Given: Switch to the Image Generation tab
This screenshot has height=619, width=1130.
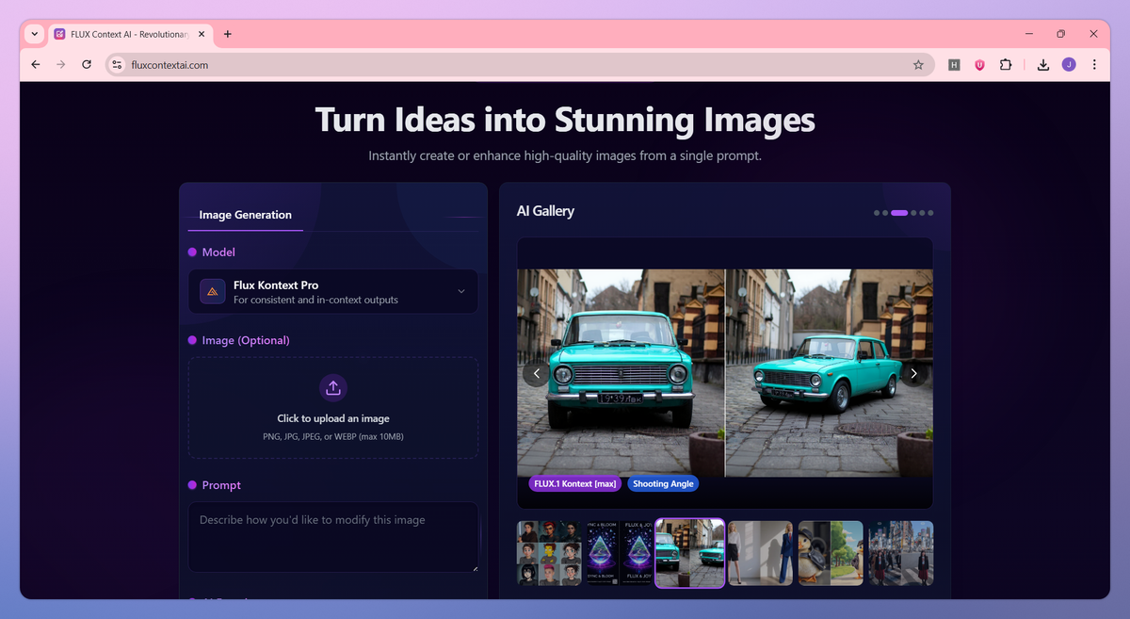Looking at the screenshot, I should (245, 215).
